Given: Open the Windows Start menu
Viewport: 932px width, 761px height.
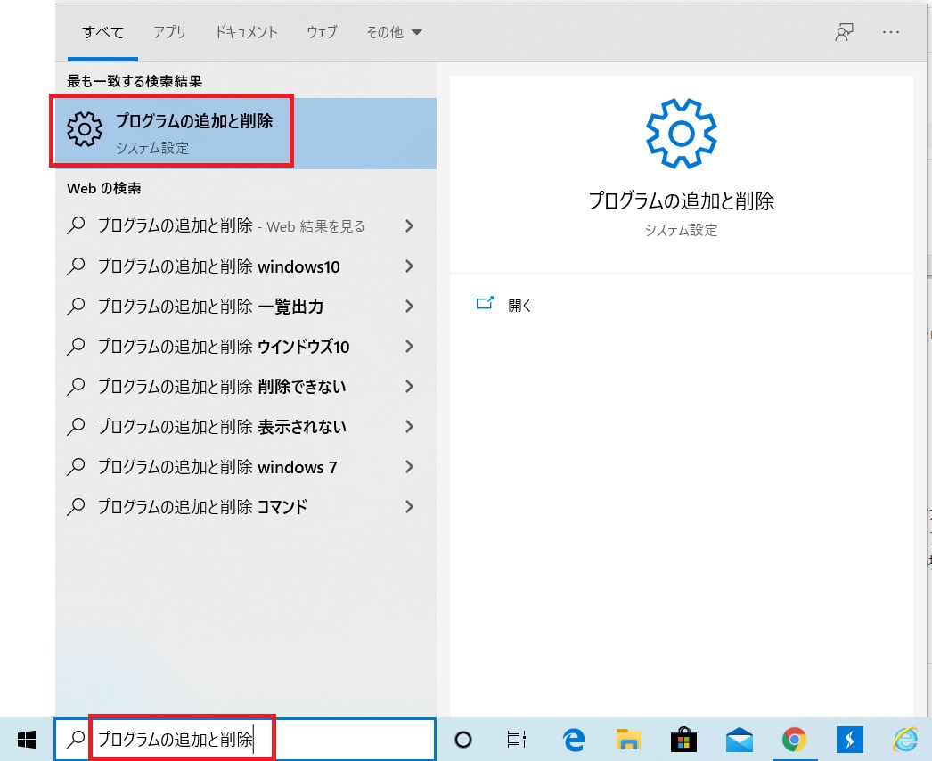Looking at the screenshot, I should pyautogui.click(x=27, y=740).
